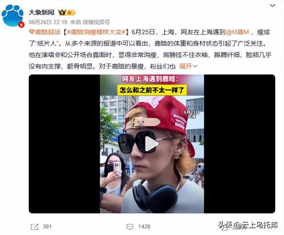Viewport: 284px width, 235px height.
Task: Play the video with the center play button
Action: (x=151, y=144)
